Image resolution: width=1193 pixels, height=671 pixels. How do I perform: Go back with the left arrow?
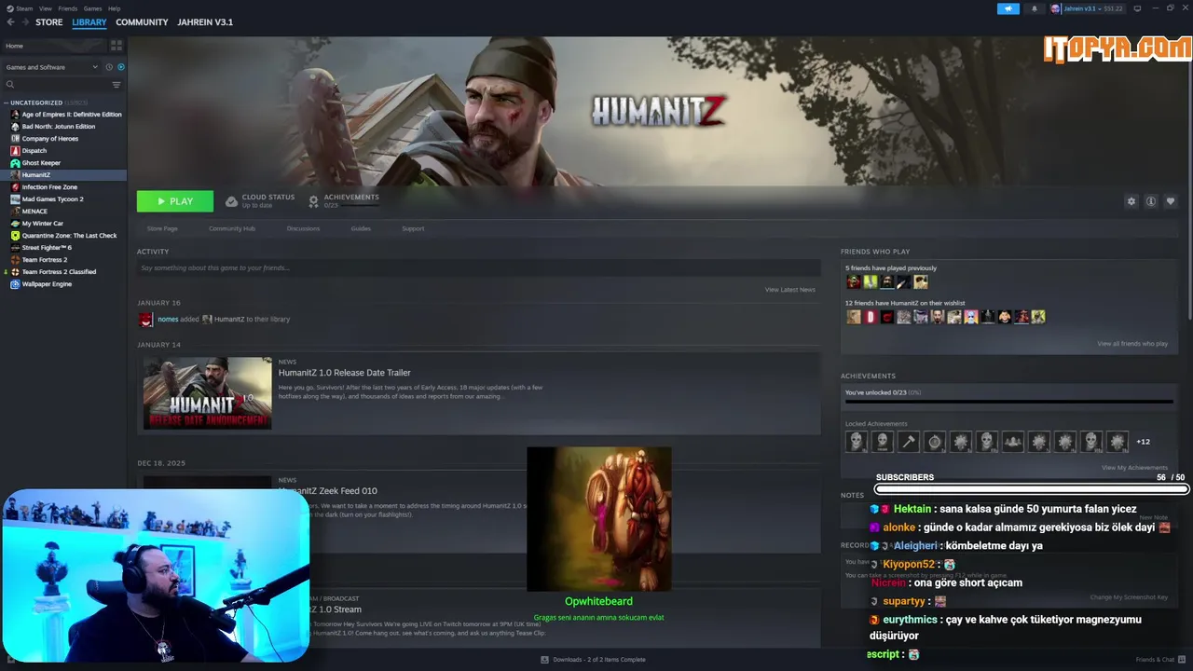(10, 22)
